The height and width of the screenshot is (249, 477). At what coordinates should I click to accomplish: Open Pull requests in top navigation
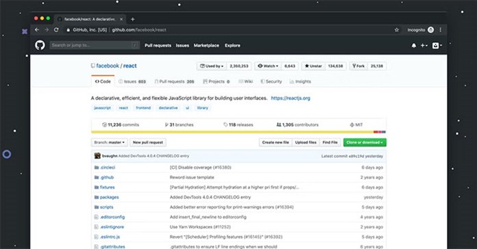click(x=158, y=46)
